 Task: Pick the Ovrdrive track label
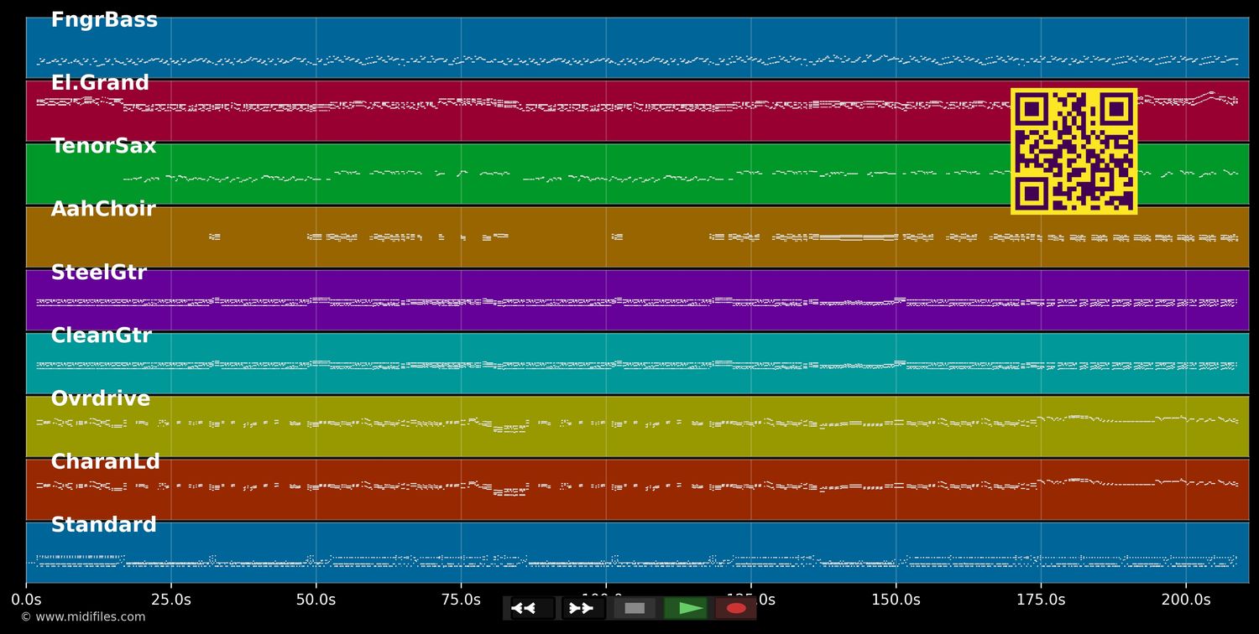point(100,398)
